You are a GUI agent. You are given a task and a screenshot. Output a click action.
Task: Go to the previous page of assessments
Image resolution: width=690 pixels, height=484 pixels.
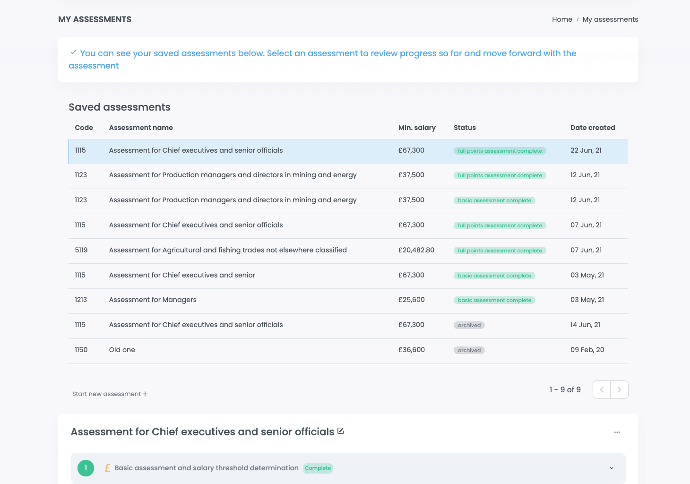click(602, 389)
